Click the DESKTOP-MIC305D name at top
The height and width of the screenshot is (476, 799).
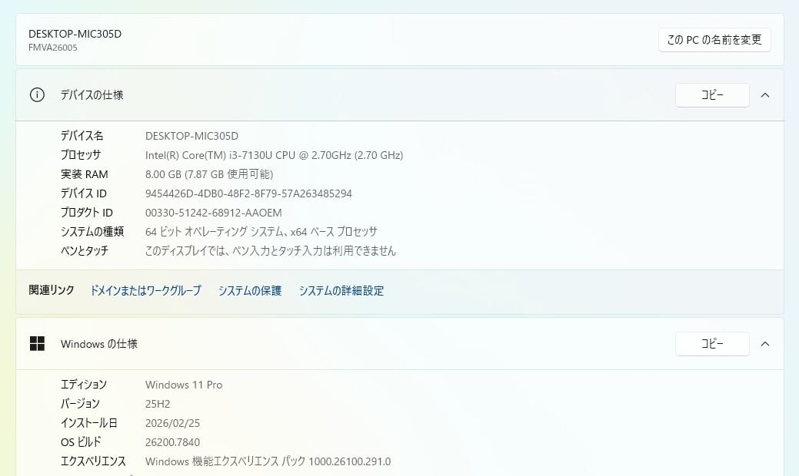coord(75,34)
